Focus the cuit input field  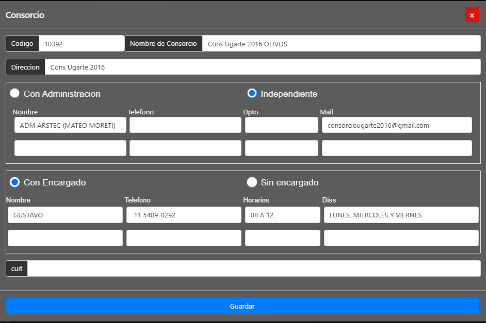click(x=254, y=268)
